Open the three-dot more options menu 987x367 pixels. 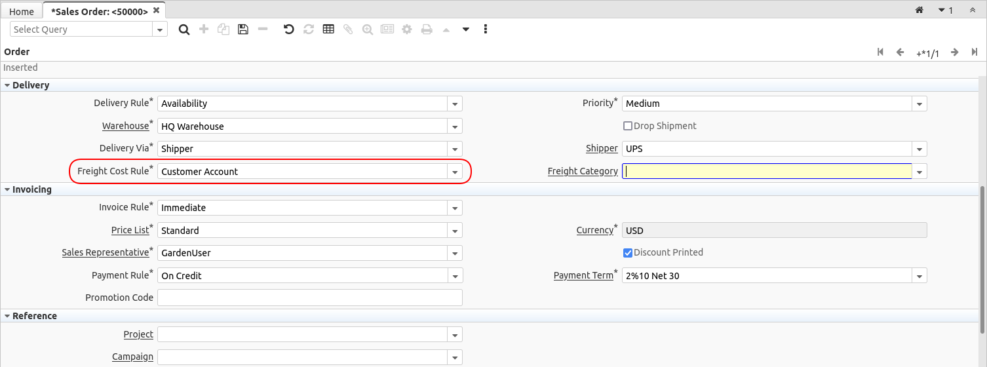pyautogui.click(x=485, y=29)
